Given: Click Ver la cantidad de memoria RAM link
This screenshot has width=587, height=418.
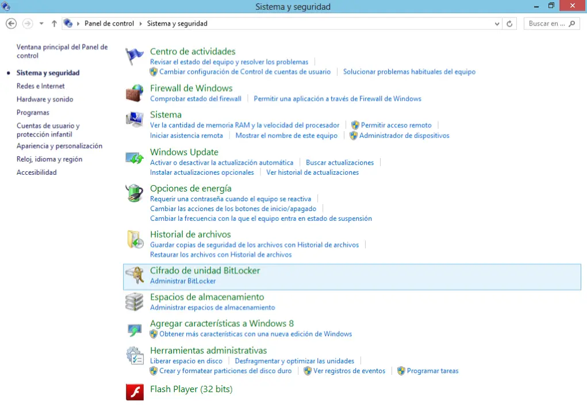Looking at the screenshot, I should [x=245, y=125].
